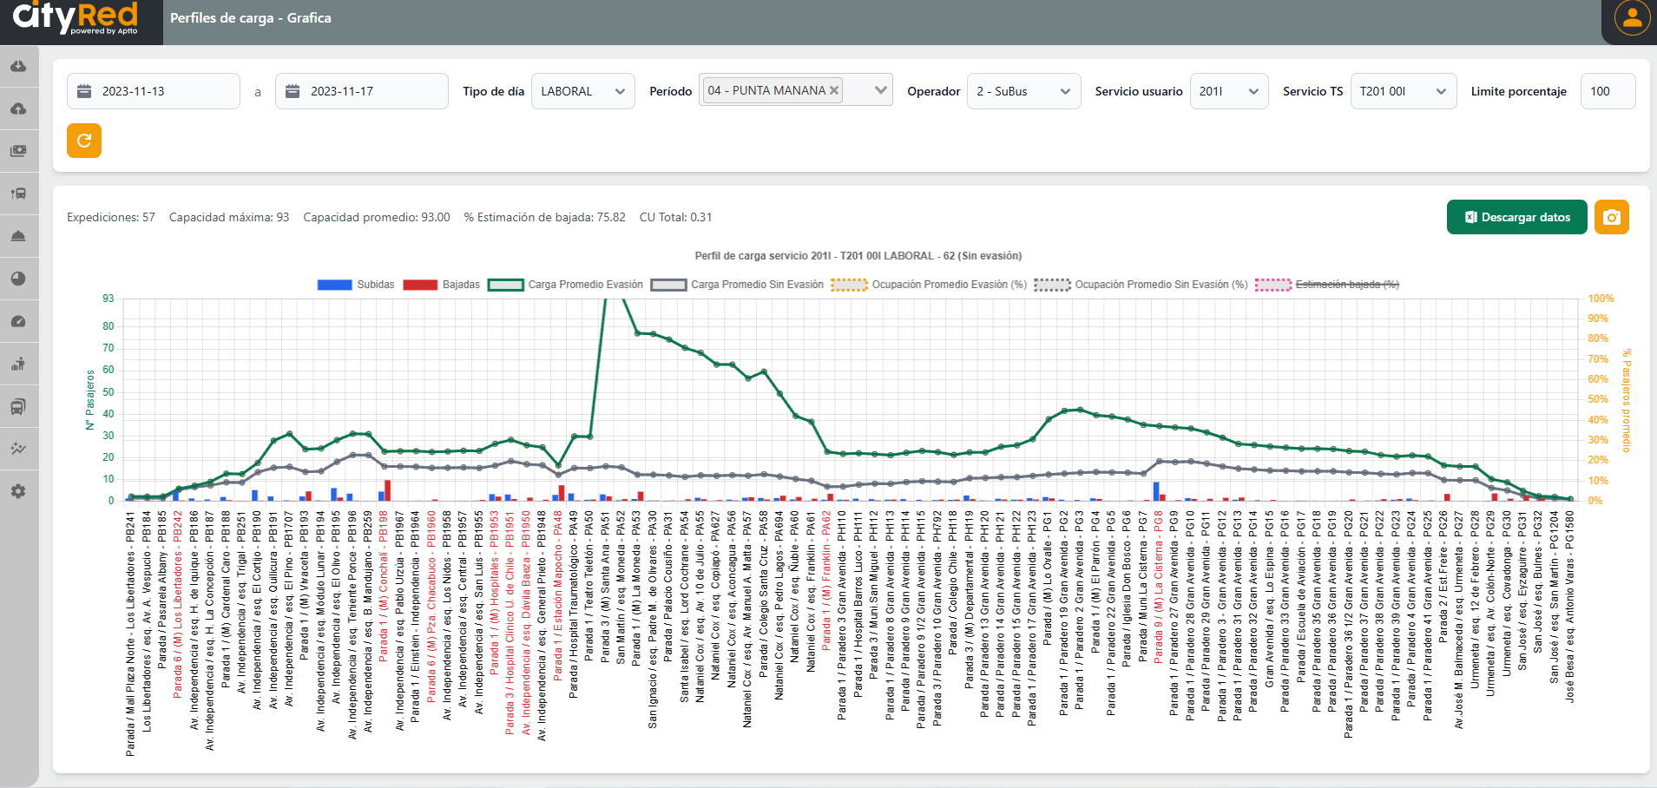The image size is (1657, 788).
Task: Open the bus stop sidebar menu item
Action: click(18, 194)
